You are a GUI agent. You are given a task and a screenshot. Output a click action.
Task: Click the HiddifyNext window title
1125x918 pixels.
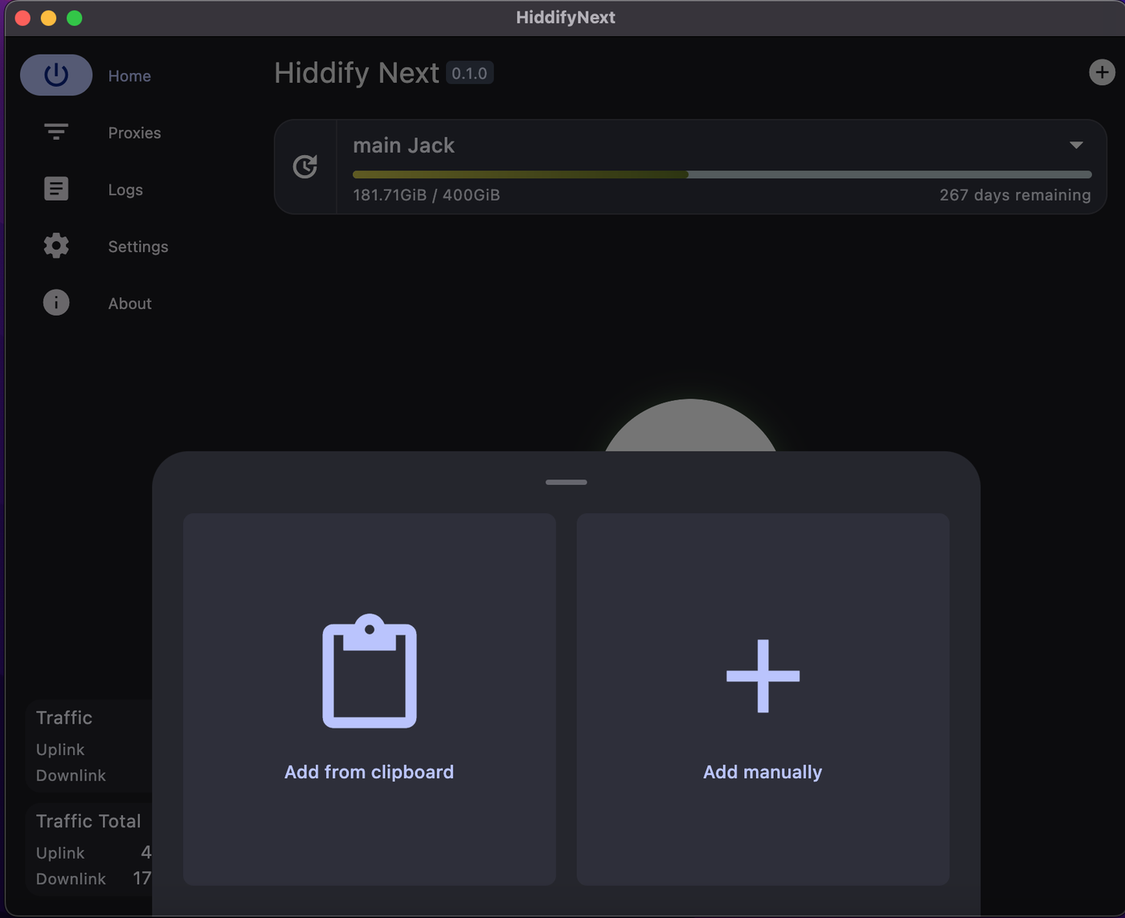click(x=566, y=18)
